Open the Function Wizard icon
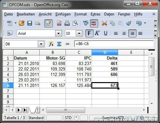This screenshot has height=123, width=160. 51,44
